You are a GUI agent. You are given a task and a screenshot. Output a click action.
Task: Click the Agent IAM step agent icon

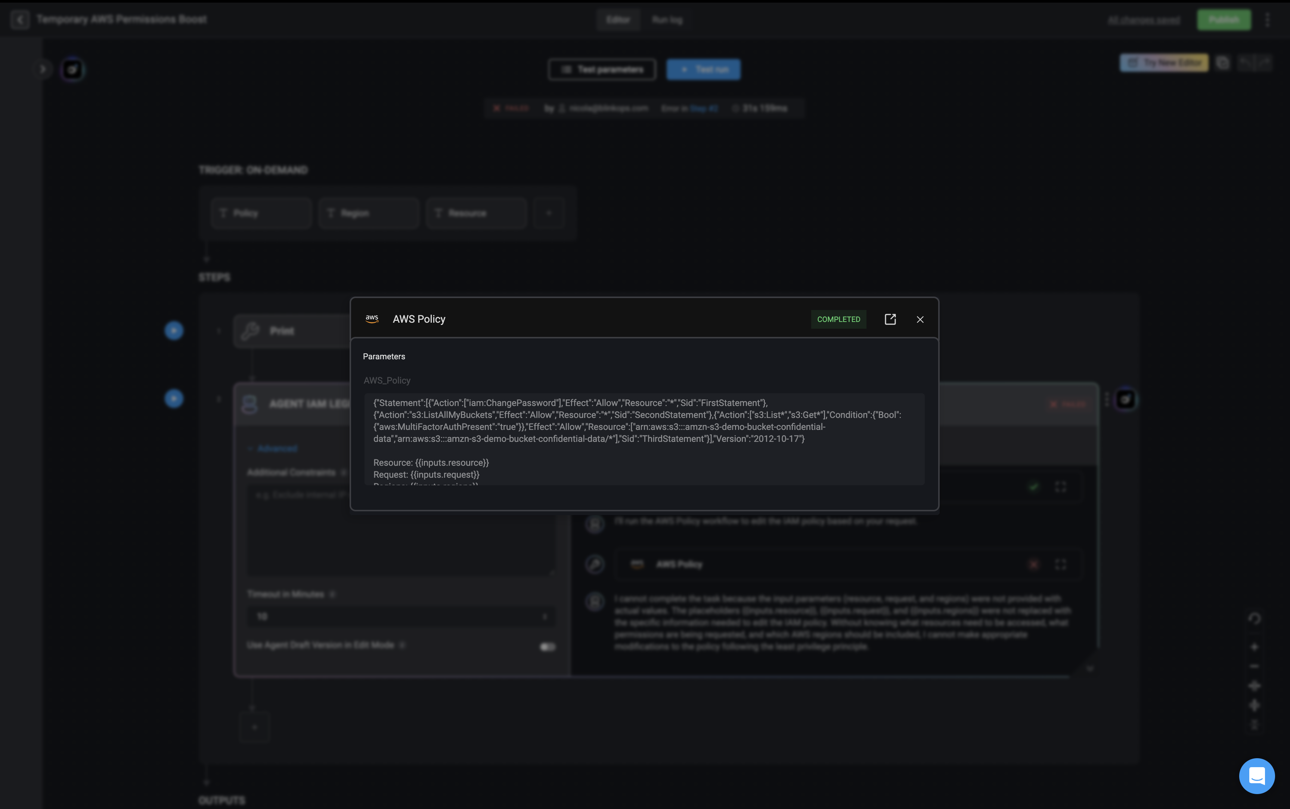tap(250, 404)
